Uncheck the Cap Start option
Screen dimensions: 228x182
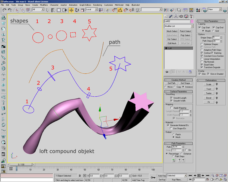pyautogui.click(x=200, y=27)
